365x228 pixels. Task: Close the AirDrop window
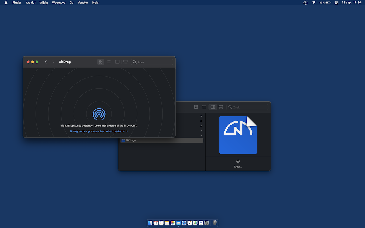point(28,62)
